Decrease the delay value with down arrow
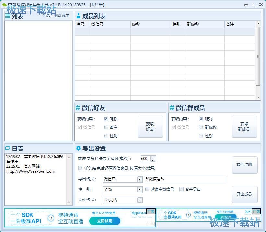The height and width of the screenshot is (232, 266). (153, 160)
